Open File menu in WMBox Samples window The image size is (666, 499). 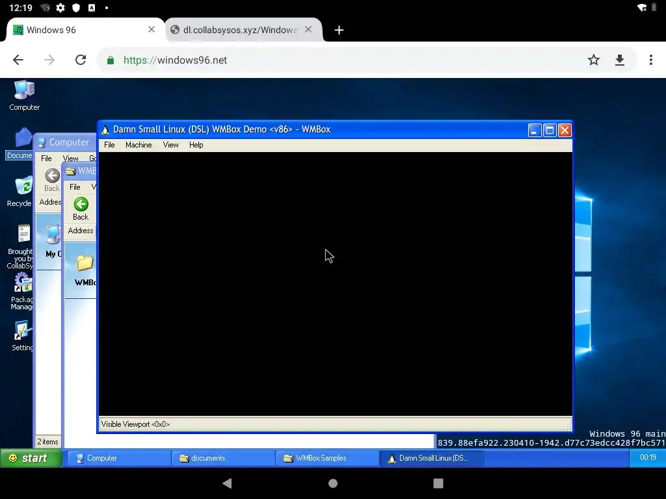pyautogui.click(x=75, y=186)
